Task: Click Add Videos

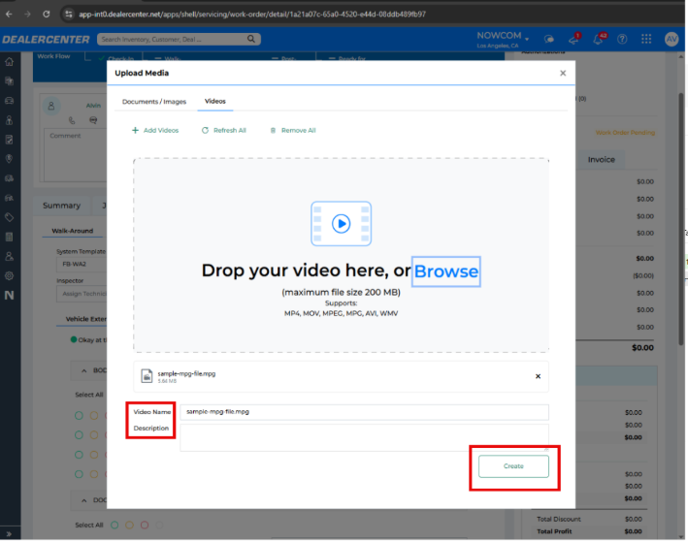Action: tap(155, 131)
